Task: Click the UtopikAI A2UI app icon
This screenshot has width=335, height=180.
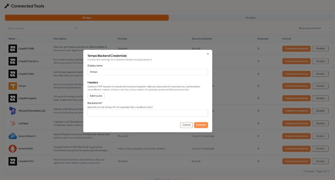Action: 13,161
